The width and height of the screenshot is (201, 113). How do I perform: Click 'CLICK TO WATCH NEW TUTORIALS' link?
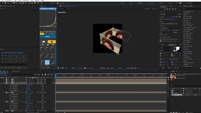(12, 53)
